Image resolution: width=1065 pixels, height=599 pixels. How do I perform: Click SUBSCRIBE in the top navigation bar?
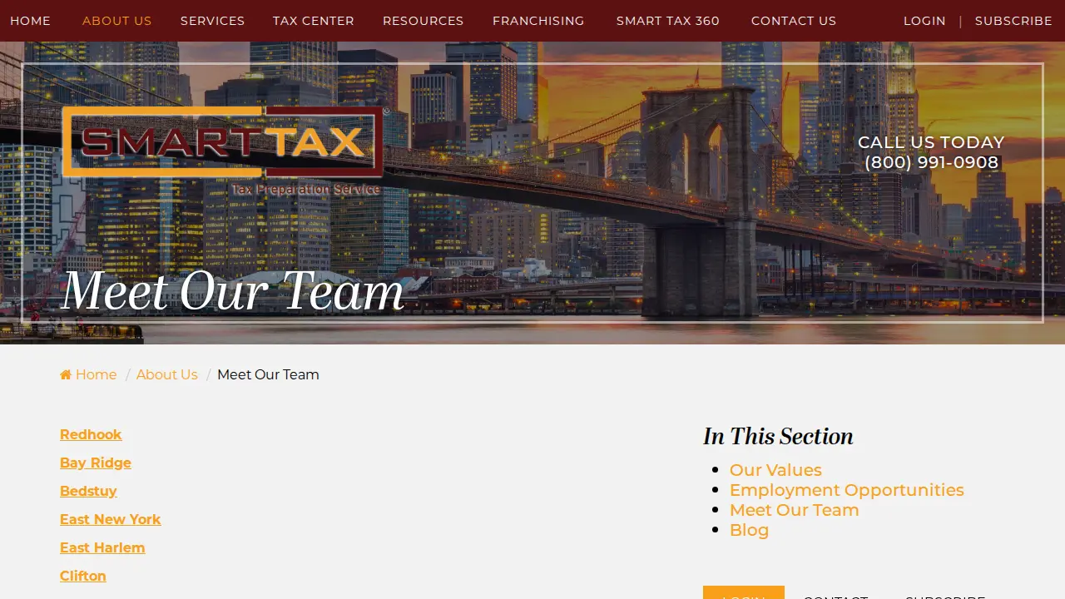click(x=1013, y=21)
